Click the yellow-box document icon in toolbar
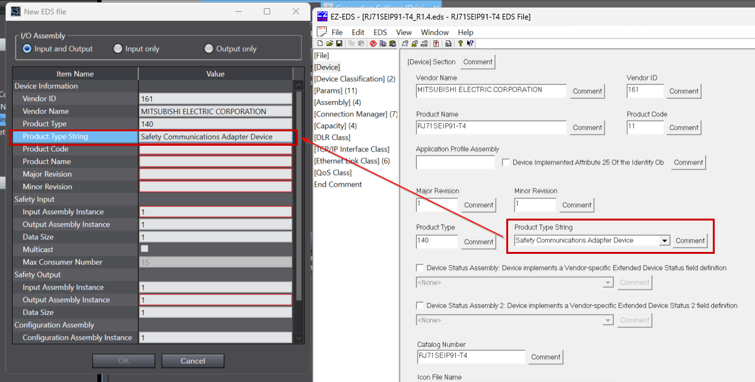This screenshot has width=755, height=382. [x=414, y=44]
